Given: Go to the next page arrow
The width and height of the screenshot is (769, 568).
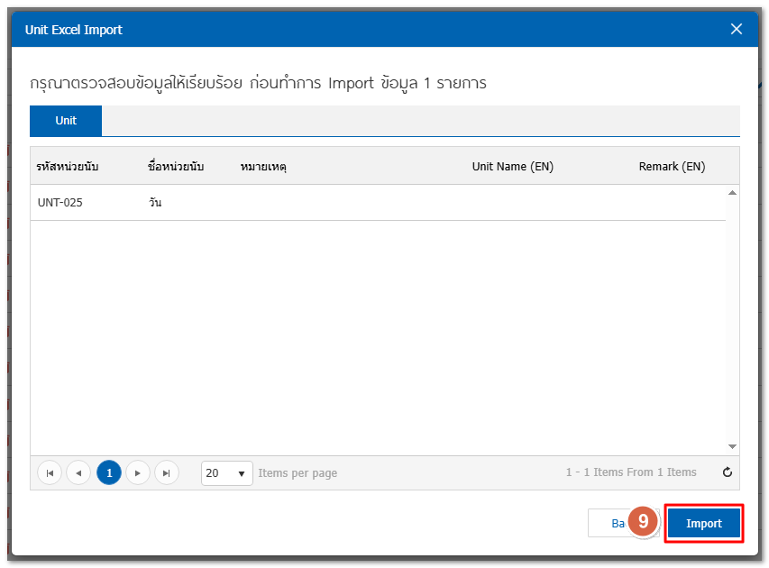Looking at the screenshot, I should click(x=138, y=472).
